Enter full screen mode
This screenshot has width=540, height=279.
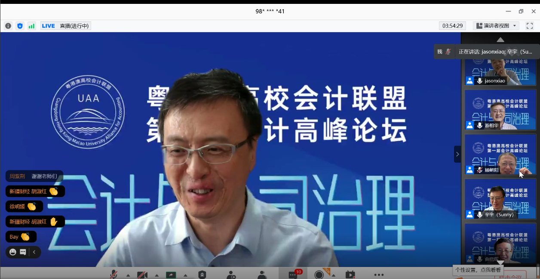(530, 26)
